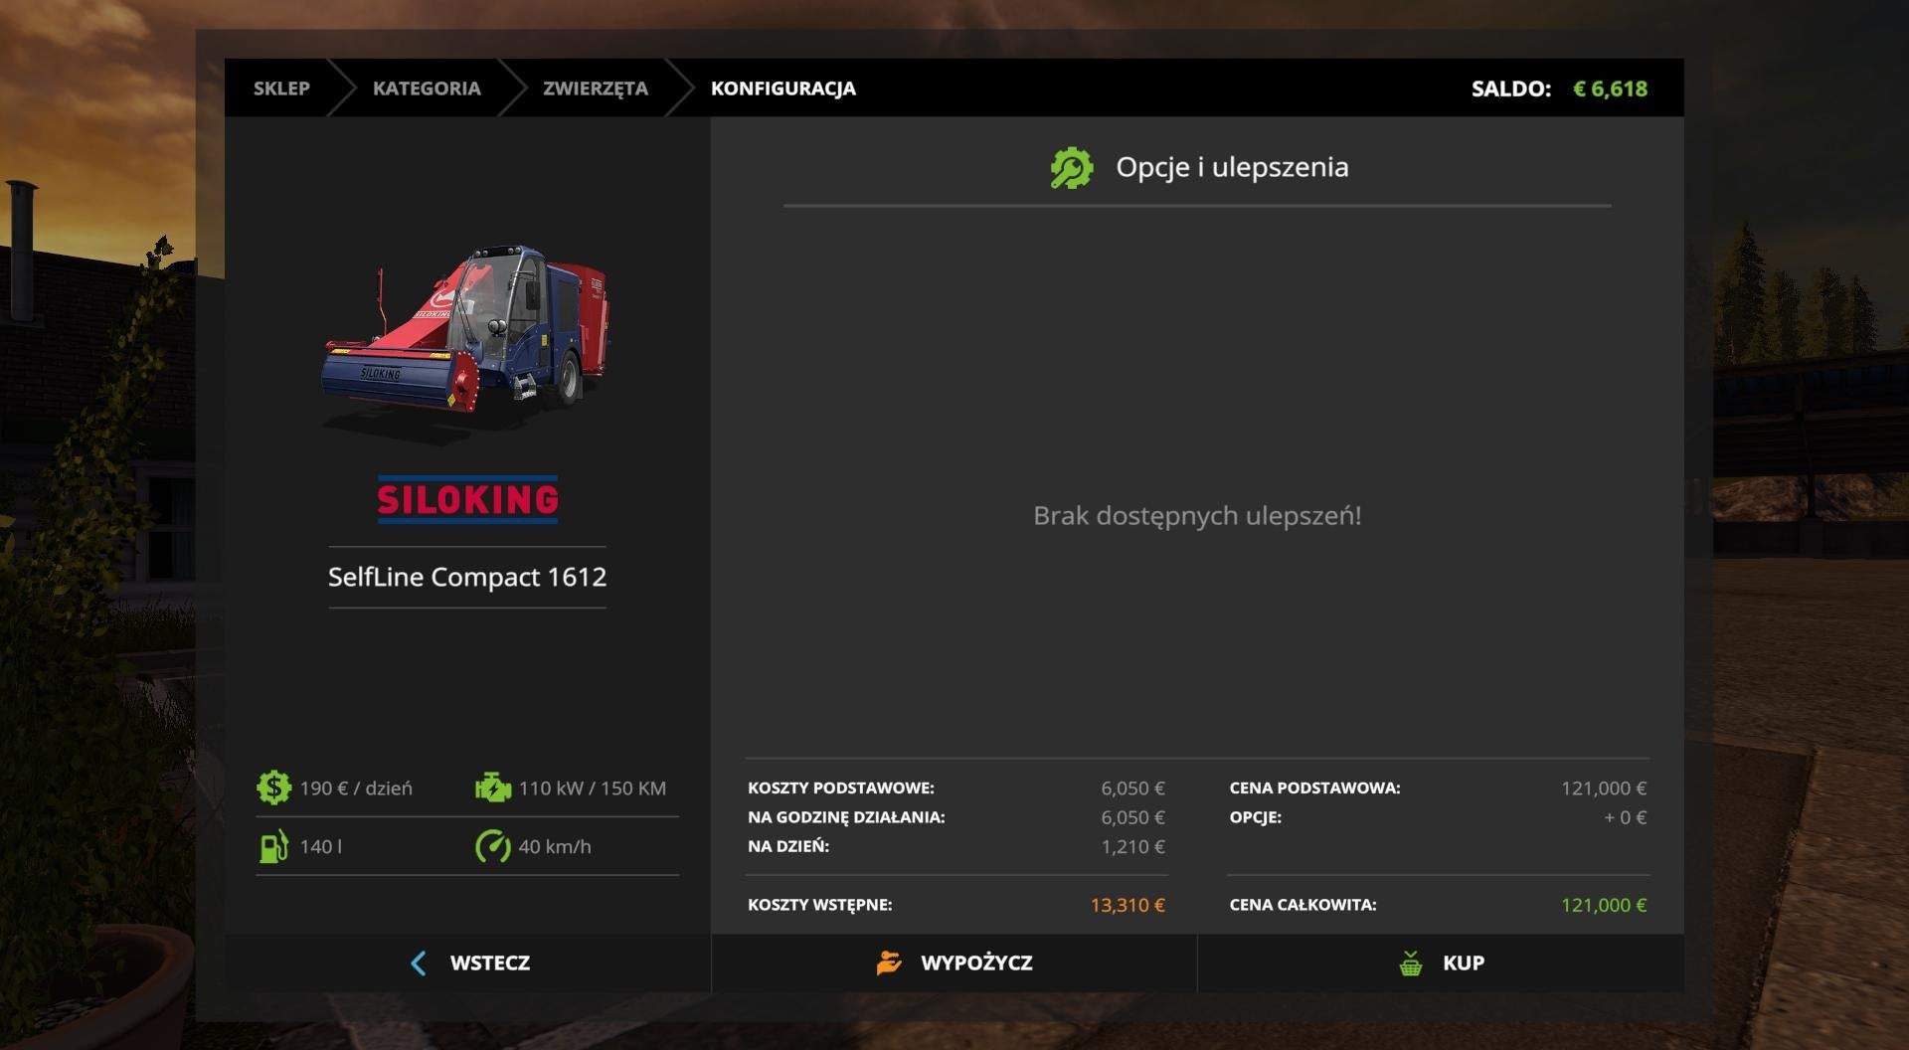Click the blue back arrow icon
1909x1050 pixels.
coord(419,962)
